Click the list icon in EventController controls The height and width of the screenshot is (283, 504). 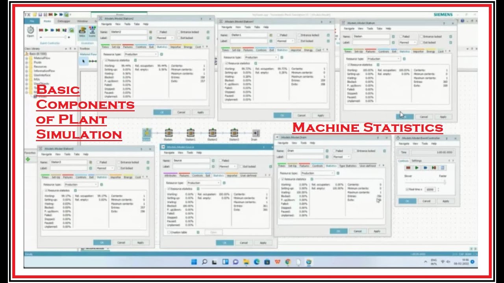click(443, 167)
